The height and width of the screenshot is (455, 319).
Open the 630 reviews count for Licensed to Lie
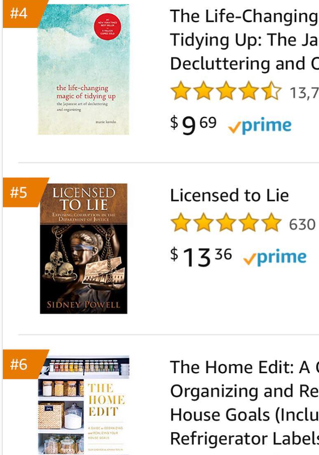click(x=302, y=224)
